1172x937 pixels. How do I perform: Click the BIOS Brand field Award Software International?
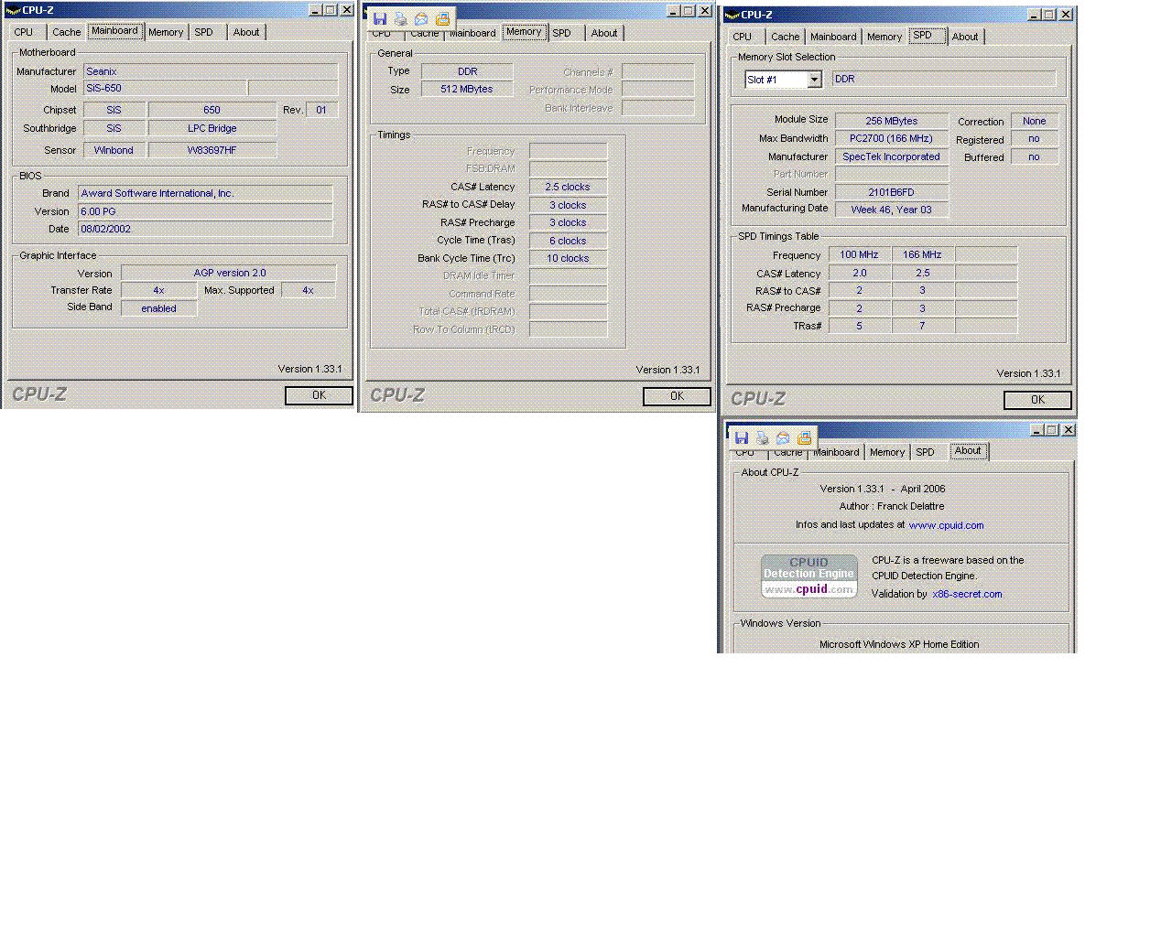pos(205,193)
